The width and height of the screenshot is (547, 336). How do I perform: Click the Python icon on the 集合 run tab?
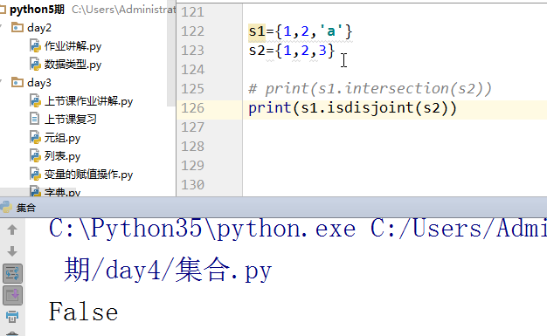pyautogui.click(x=6, y=208)
